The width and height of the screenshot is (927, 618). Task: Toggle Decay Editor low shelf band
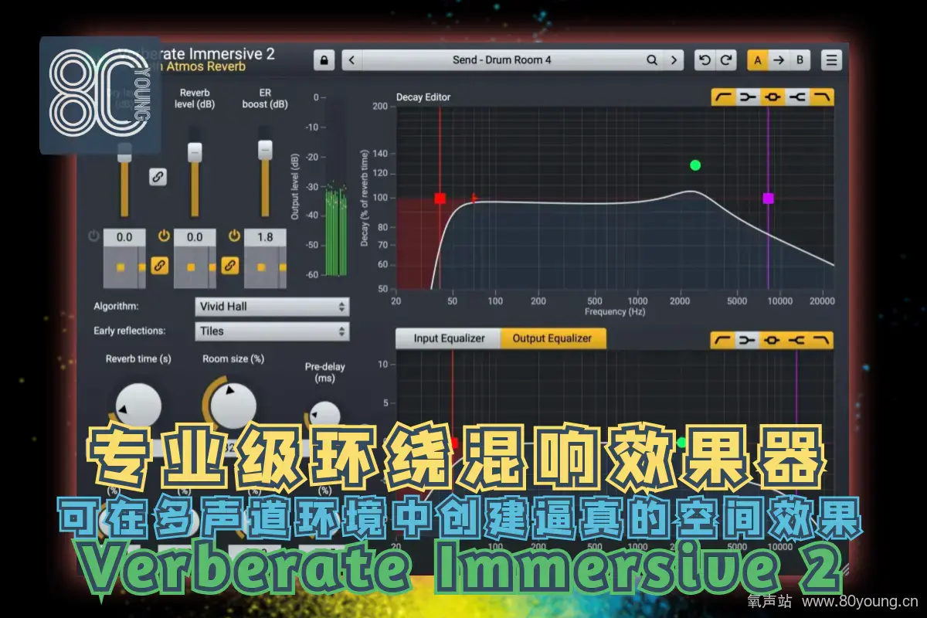click(723, 97)
